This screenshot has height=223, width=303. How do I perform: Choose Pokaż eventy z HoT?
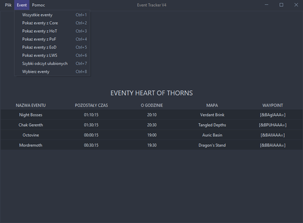tap(52, 31)
